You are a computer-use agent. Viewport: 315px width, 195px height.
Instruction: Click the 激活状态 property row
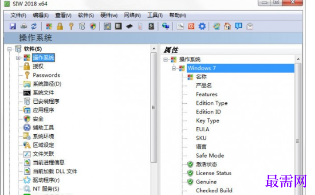click(x=206, y=164)
